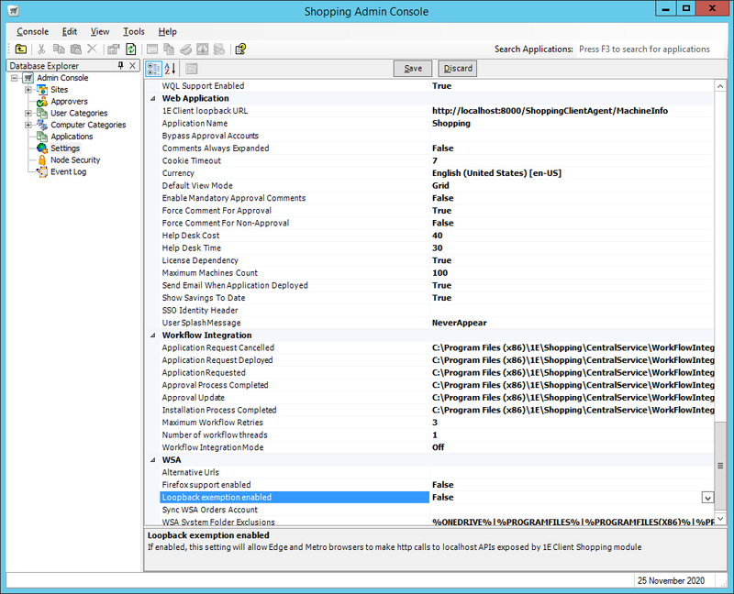734x594 pixels.
Task: Open Loopback exemption enabled value dropdown
Action: pos(707,498)
